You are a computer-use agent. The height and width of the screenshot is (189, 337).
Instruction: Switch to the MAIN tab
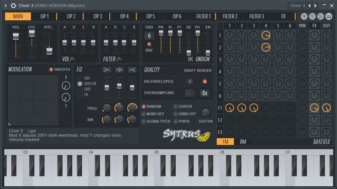tap(18, 16)
